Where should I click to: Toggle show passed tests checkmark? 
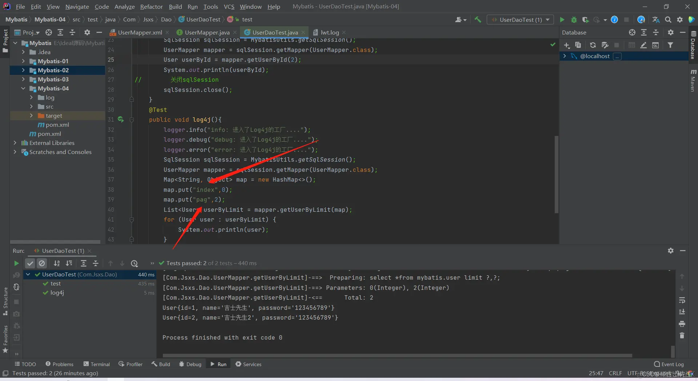click(x=30, y=263)
